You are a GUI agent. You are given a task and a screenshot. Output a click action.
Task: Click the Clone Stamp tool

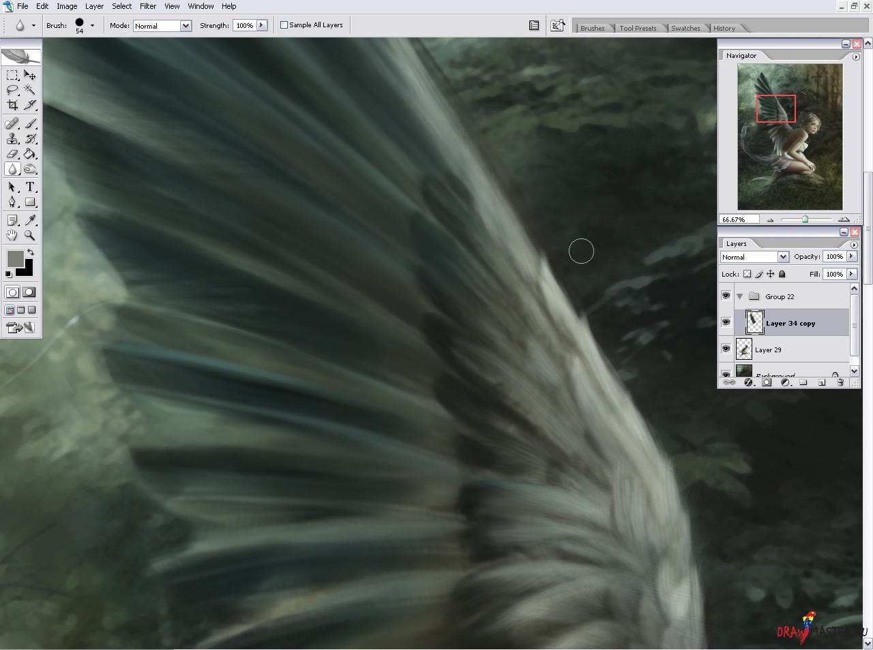12,139
